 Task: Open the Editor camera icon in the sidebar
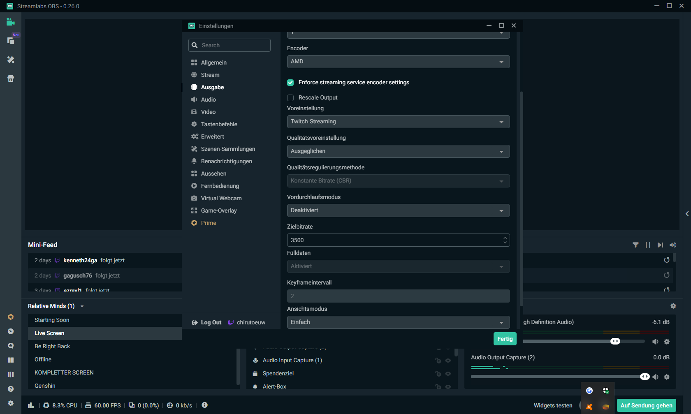(x=11, y=22)
